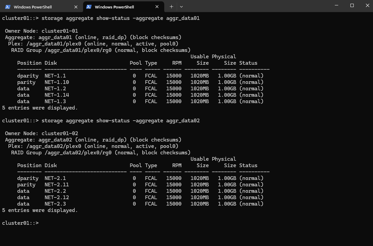Click the 'Owner Node: cluster01-01' line

pos(42,31)
